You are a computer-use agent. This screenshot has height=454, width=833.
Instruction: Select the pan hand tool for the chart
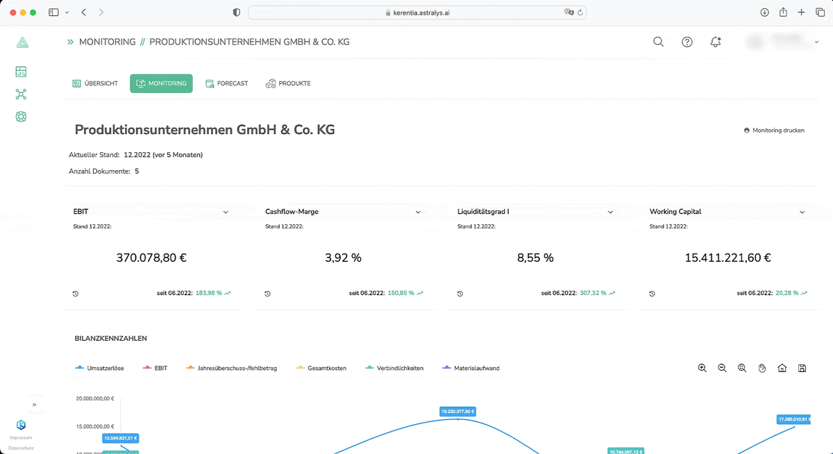point(762,368)
